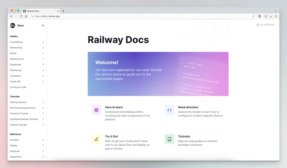The height and width of the screenshot is (168, 287).
Task: Click the share icon in the browser toolbar
Action: pyautogui.click(x=253, y=16)
